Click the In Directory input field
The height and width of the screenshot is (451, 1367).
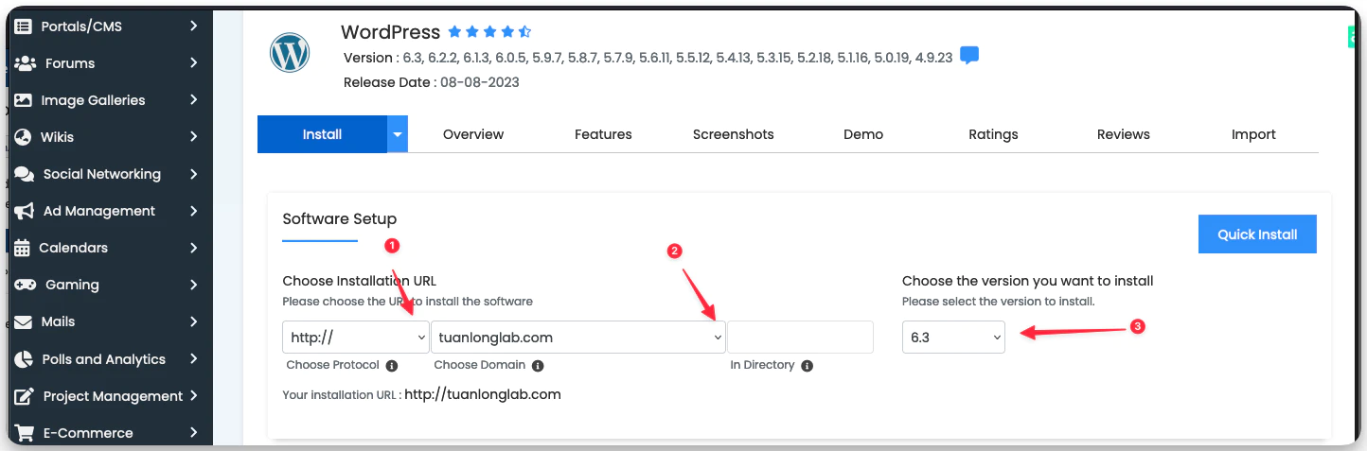click(800, 338)
